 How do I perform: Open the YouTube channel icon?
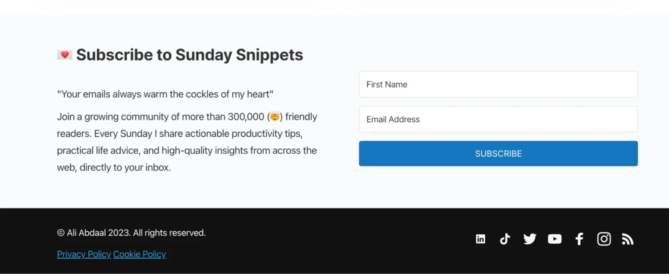pyautogui.click(x=554, y=239)
